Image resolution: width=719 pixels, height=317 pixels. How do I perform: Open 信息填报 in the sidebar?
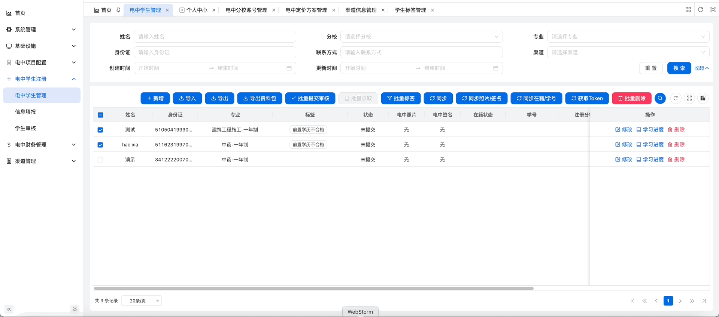click(42, 112)
